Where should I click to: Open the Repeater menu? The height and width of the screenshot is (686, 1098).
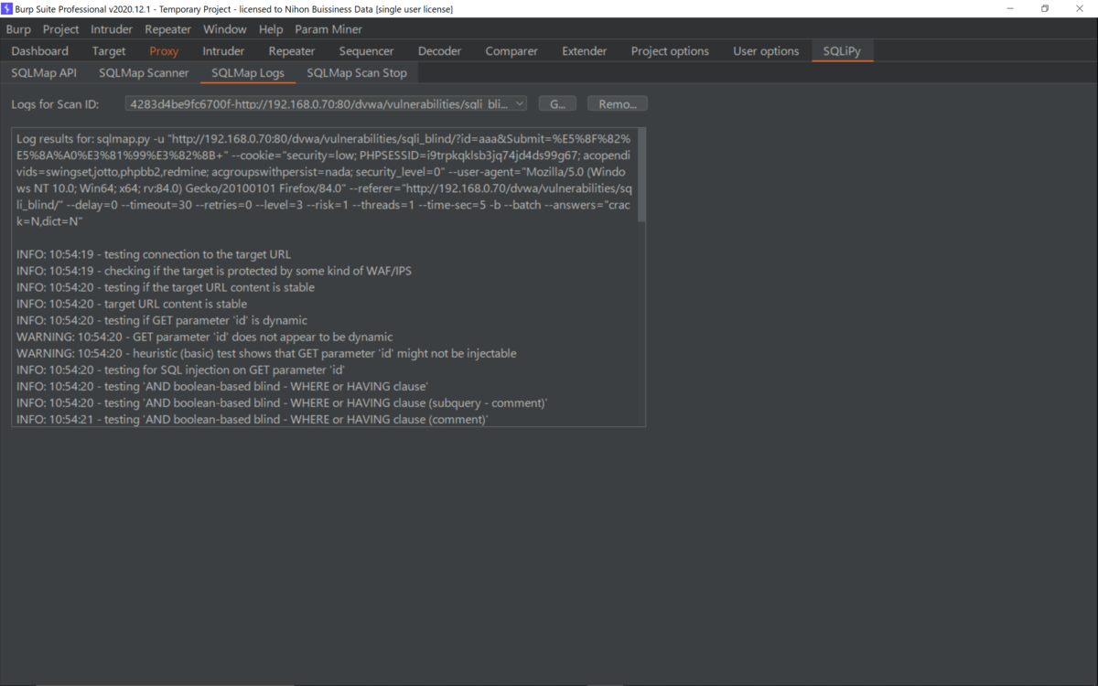coord(168,29)
